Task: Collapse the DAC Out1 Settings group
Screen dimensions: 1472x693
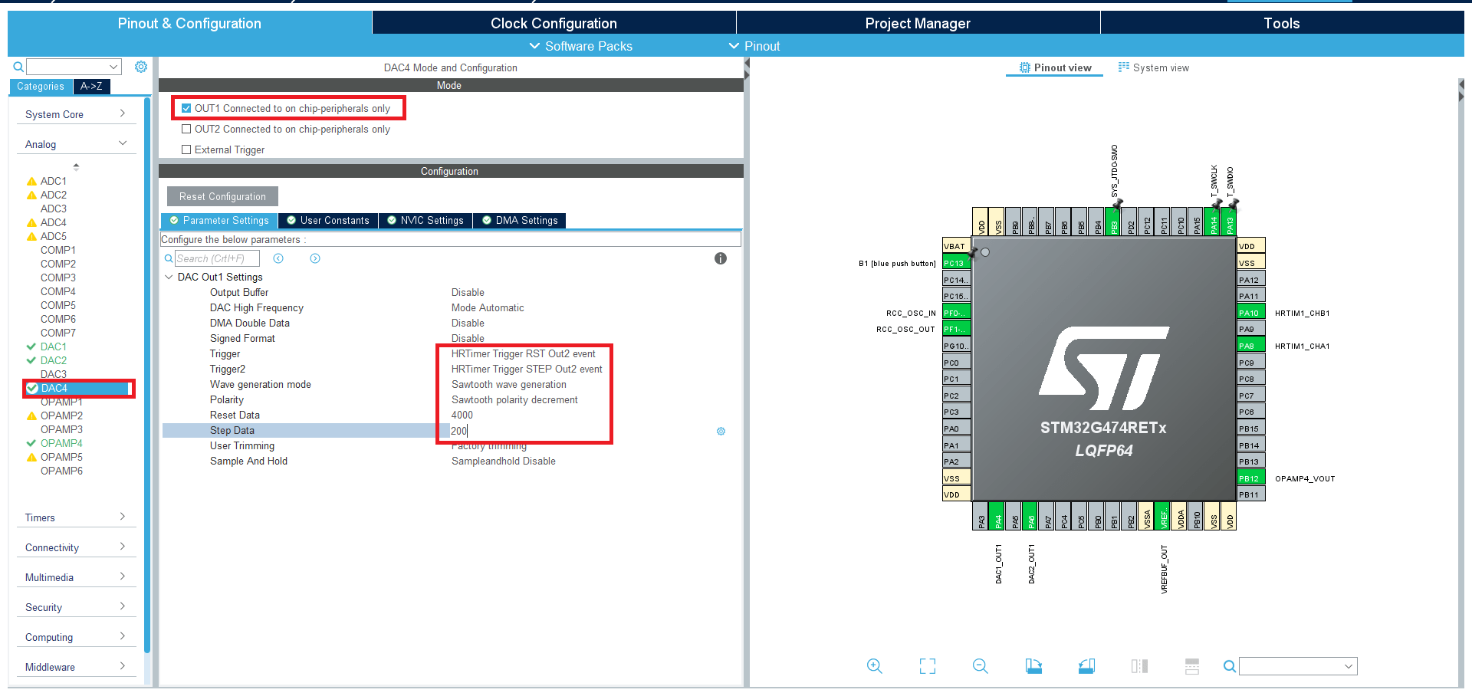Action: tap(169, 277)
